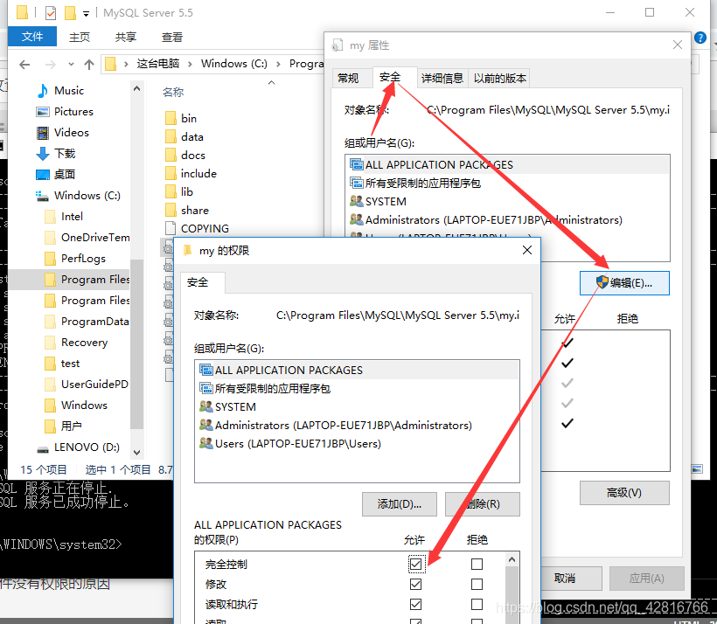Toggle deny checkbox for 修改

pos(477,584)
